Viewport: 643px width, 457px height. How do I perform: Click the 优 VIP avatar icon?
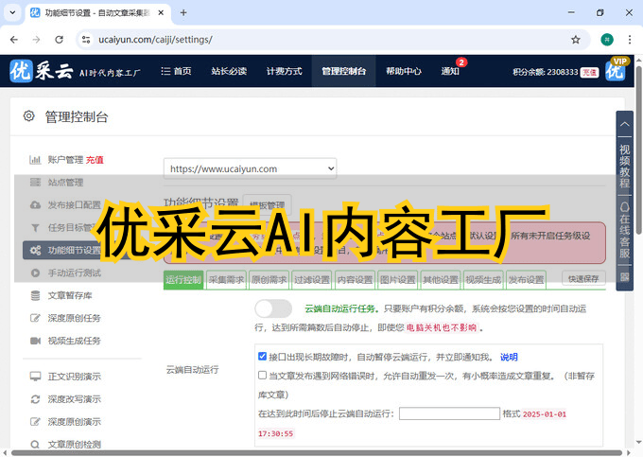tap(616, 71)
